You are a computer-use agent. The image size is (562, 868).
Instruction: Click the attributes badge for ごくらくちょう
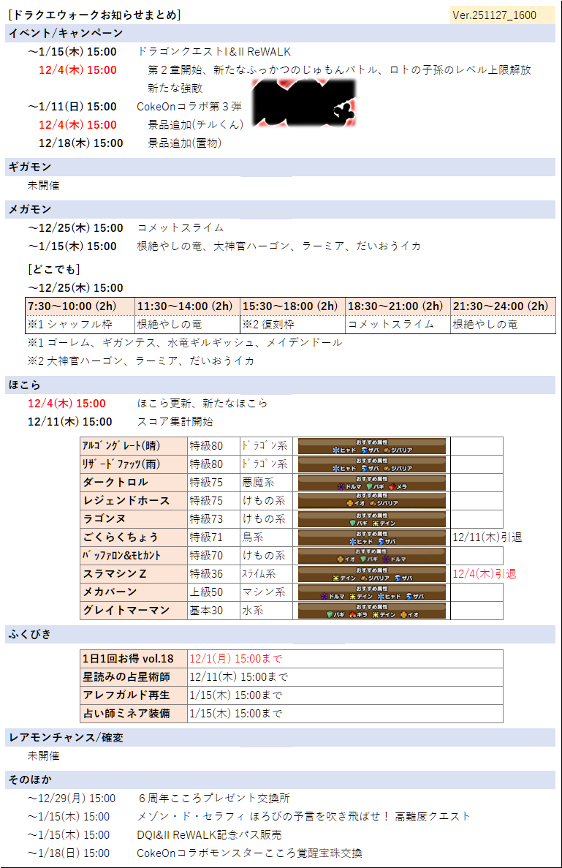click(x=372, y=537)
